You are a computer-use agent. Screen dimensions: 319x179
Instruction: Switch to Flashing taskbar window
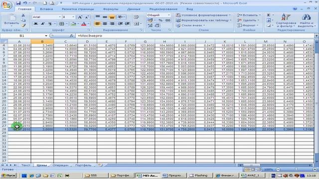200,176
